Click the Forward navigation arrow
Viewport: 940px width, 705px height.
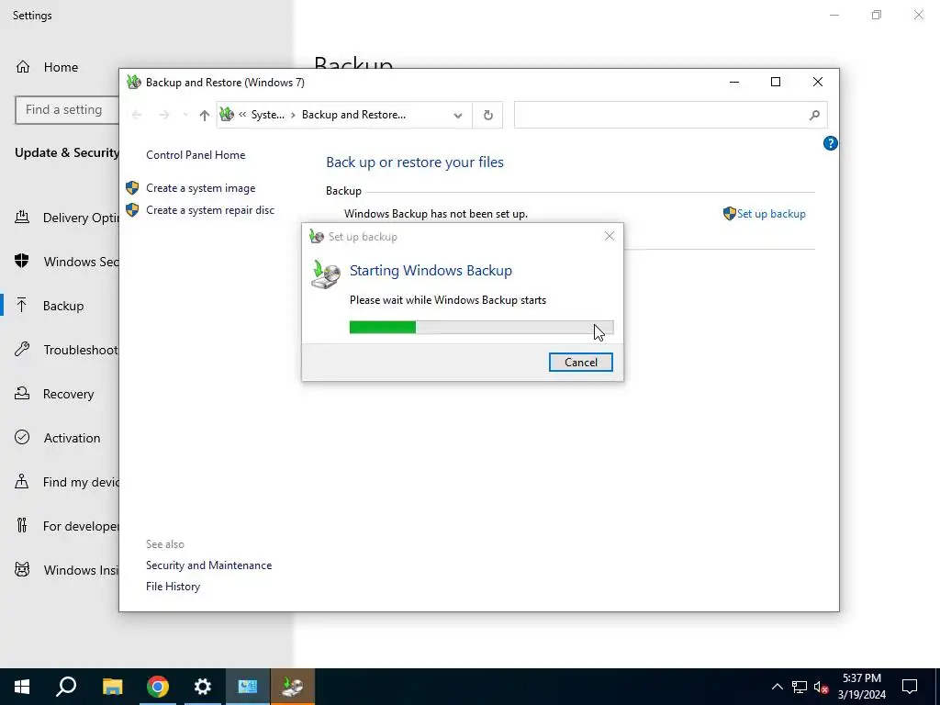(164, 115)
